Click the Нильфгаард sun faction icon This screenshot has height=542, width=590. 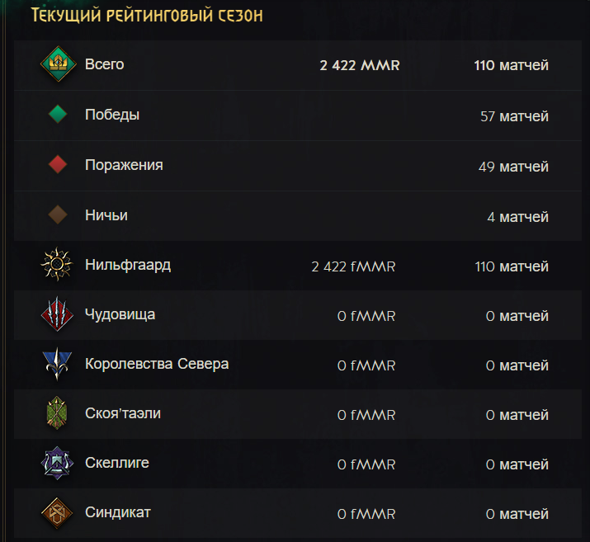point(58,266)
